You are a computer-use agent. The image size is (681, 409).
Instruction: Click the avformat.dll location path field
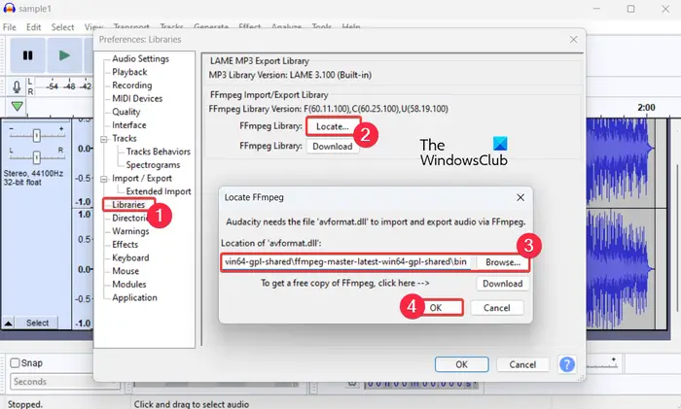coord(346,262)
